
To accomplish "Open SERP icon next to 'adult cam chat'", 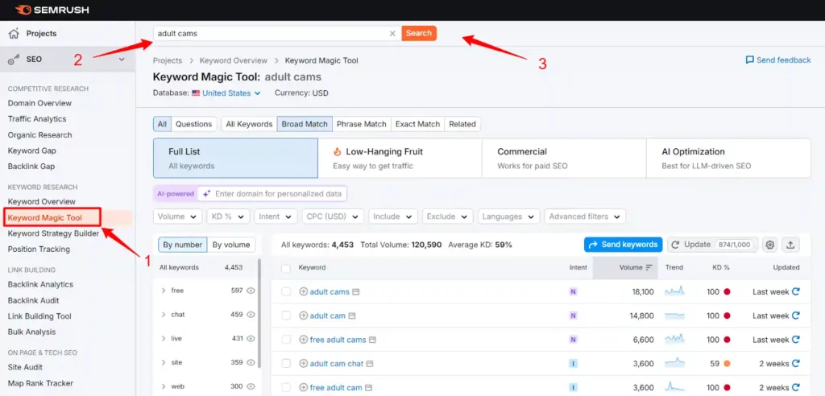I will (370, 364).
